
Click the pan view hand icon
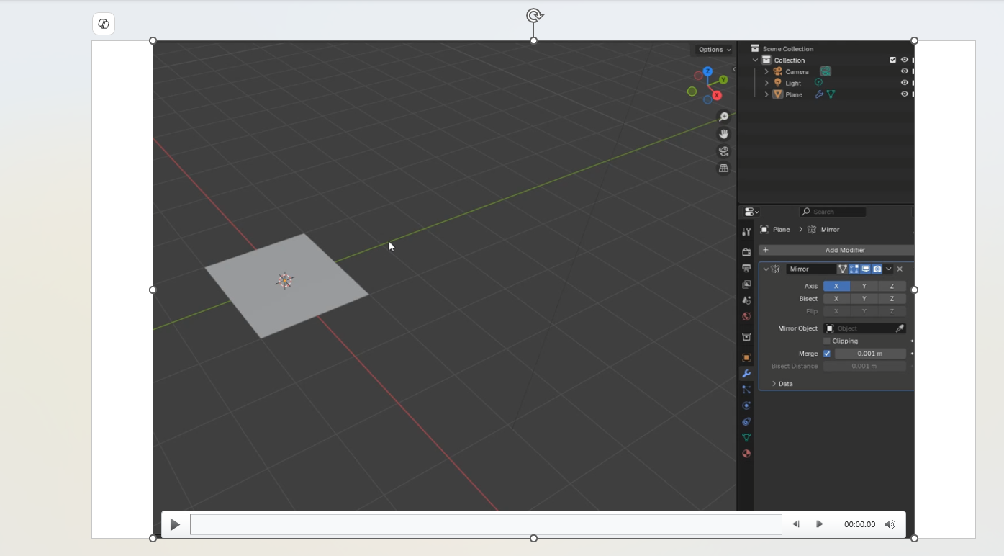tap(723, 134)
